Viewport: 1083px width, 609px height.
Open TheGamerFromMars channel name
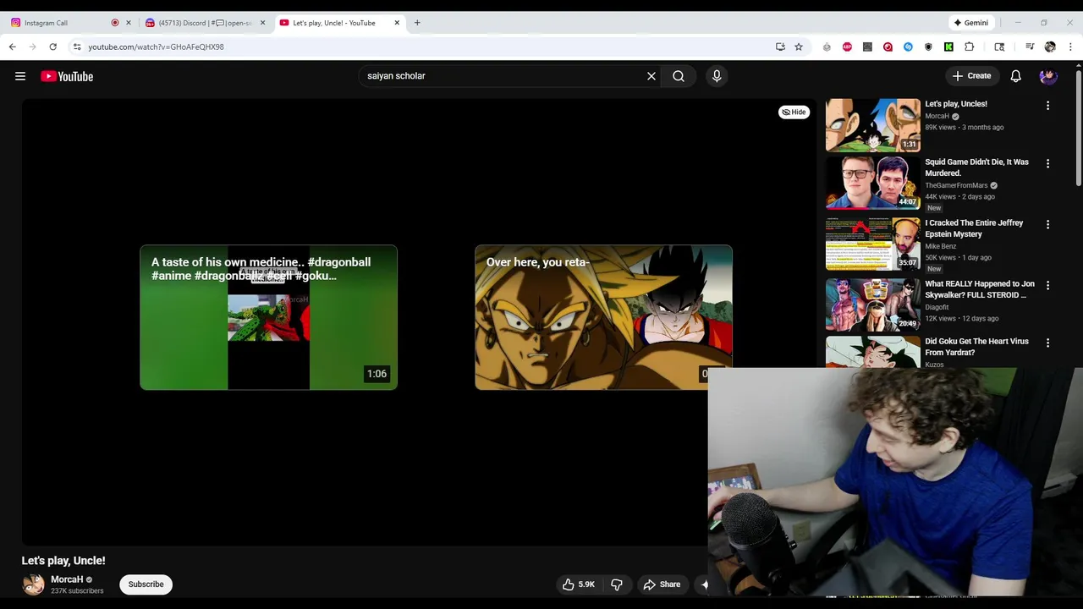[x=956, y=185]
